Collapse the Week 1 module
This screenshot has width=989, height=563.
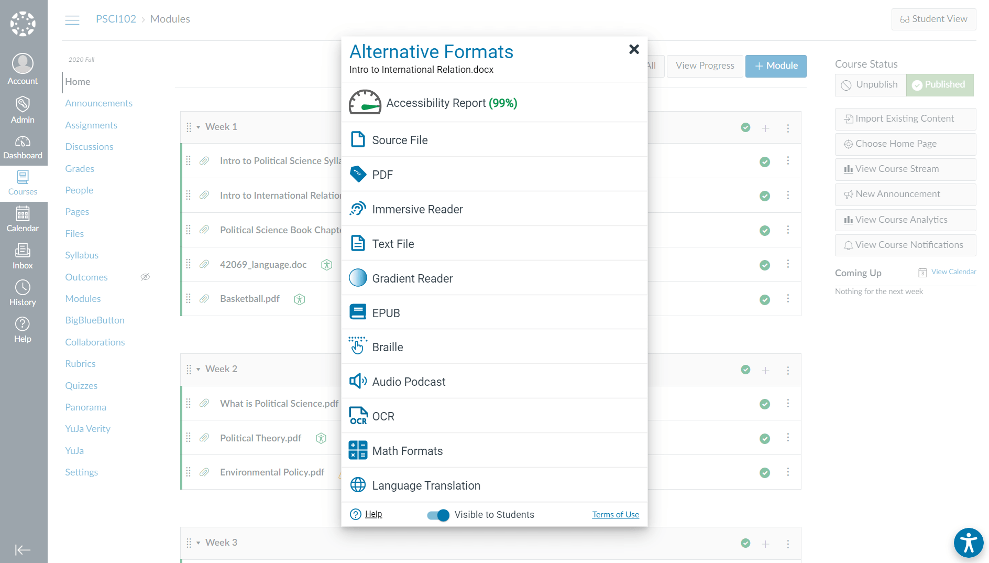(x=199, y=127)
